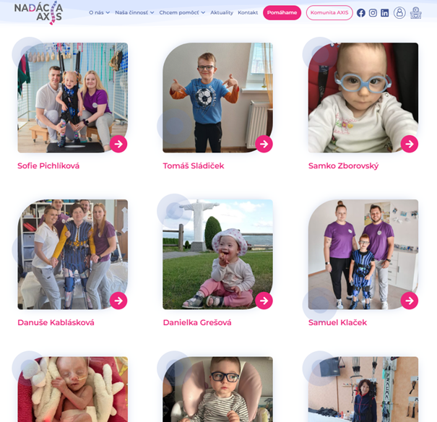This screenshot has width=437, height=422.
Task: Click arrow button on Sofie Pichlíková photo
Action: (118, 144)
